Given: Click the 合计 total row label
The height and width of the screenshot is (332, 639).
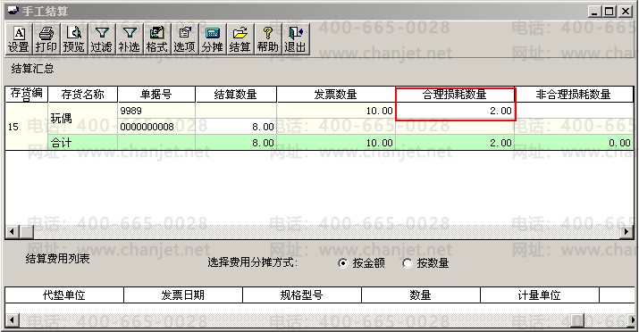Looking at the screenshot, I should click(x=83, y=143).
